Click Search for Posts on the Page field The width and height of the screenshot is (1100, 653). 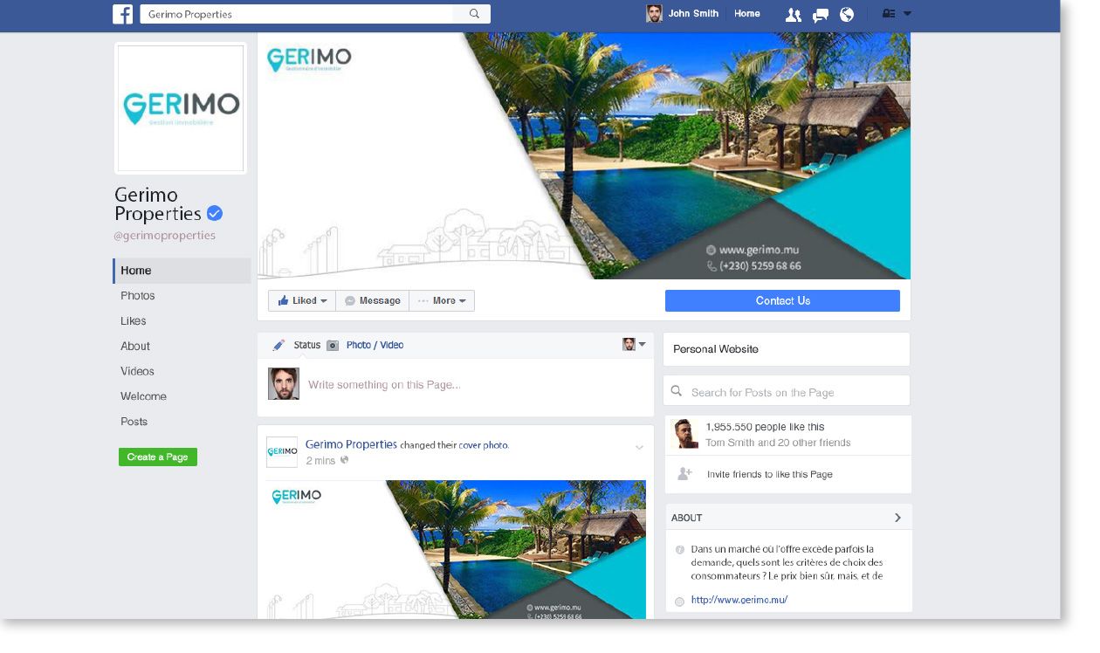pyautogui.click(x=787, y=392)
